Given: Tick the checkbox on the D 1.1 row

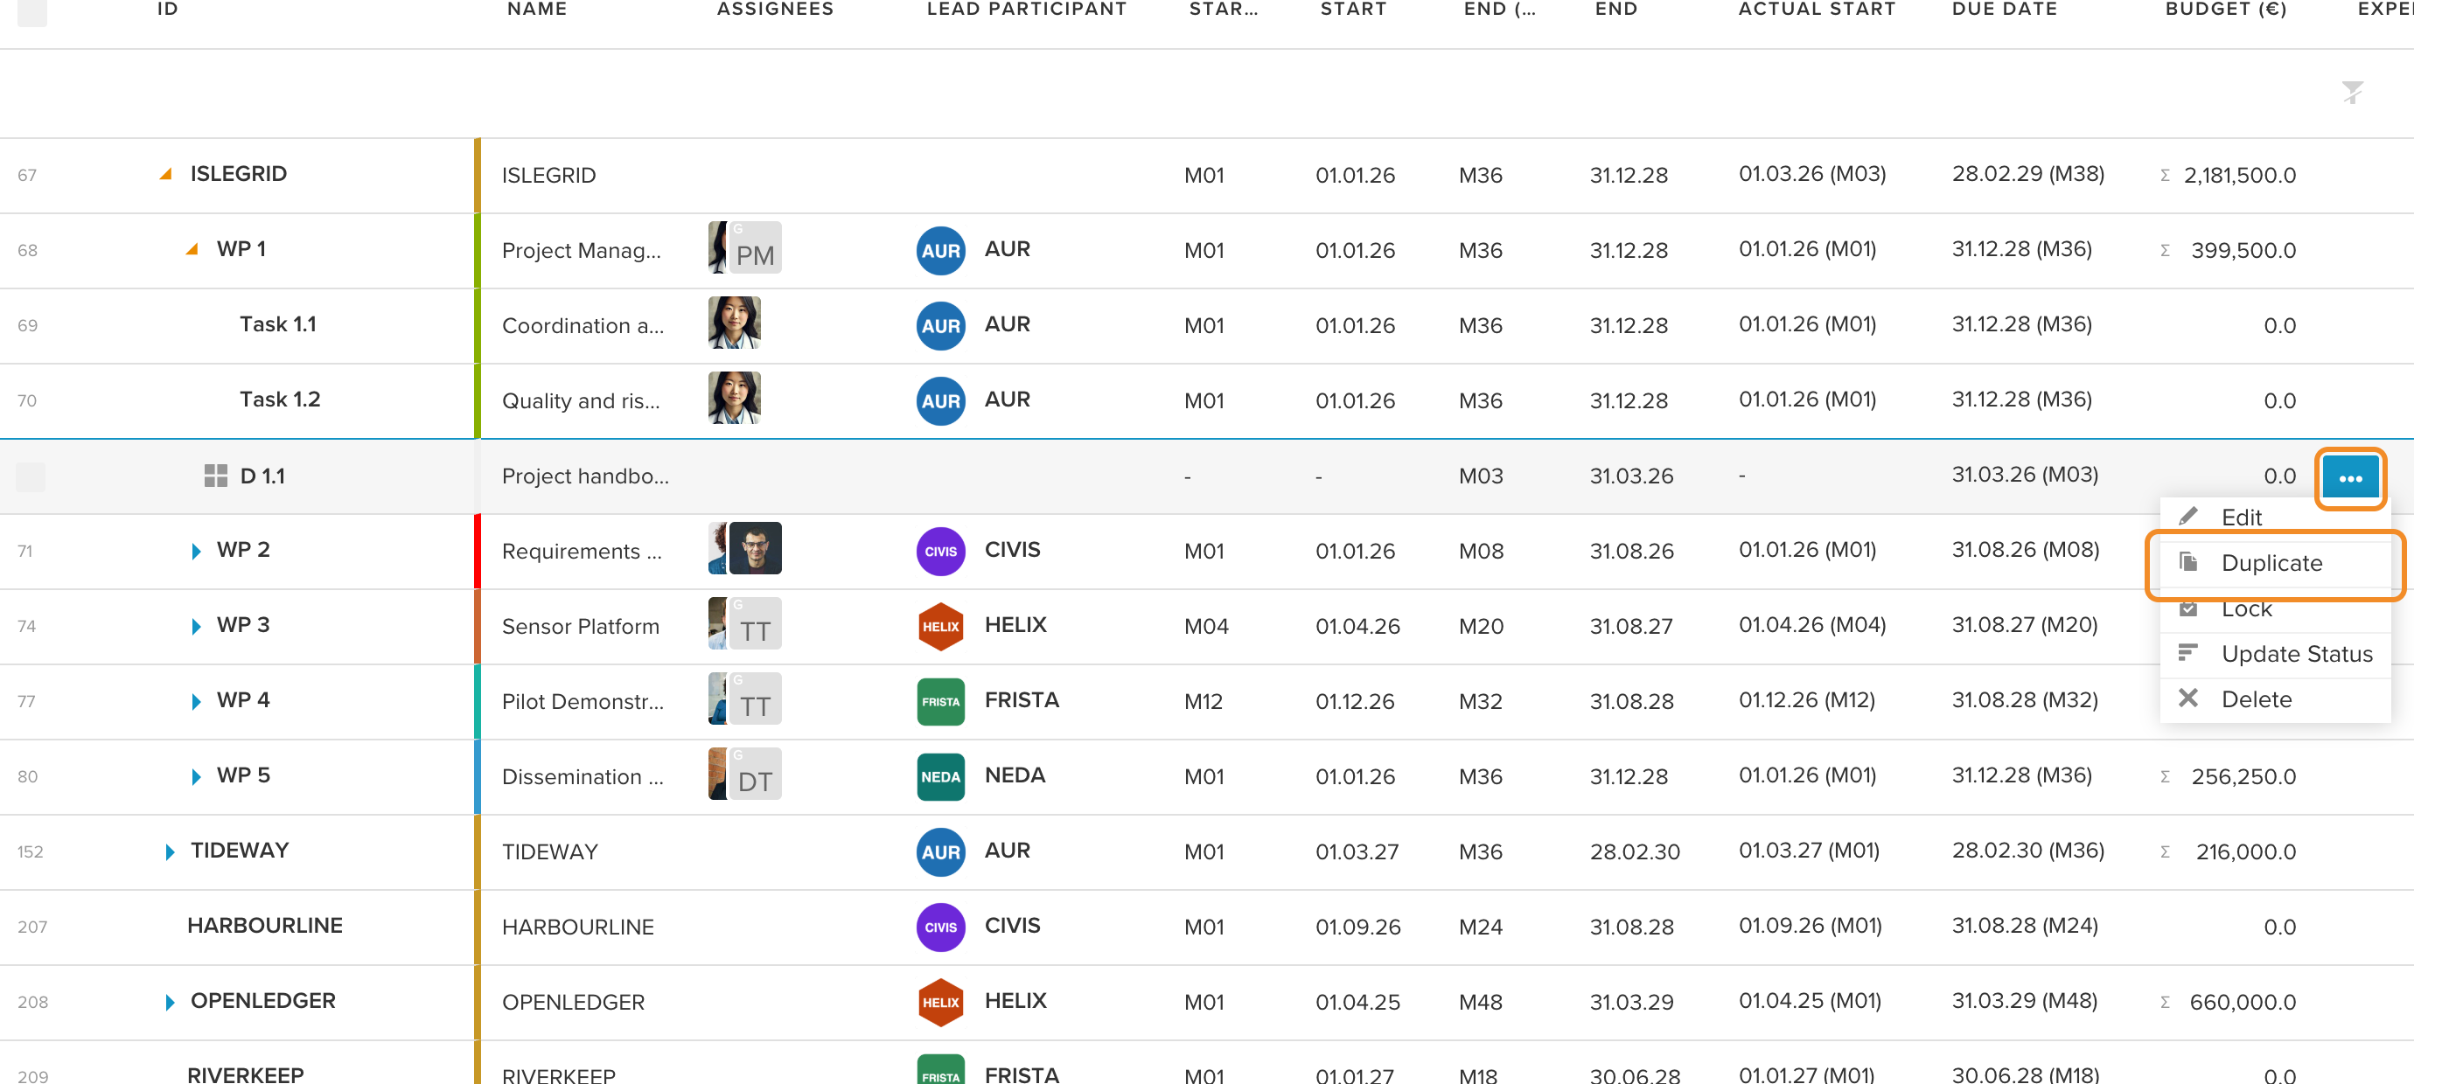Looking at the screenshot, I should (31, 476).
